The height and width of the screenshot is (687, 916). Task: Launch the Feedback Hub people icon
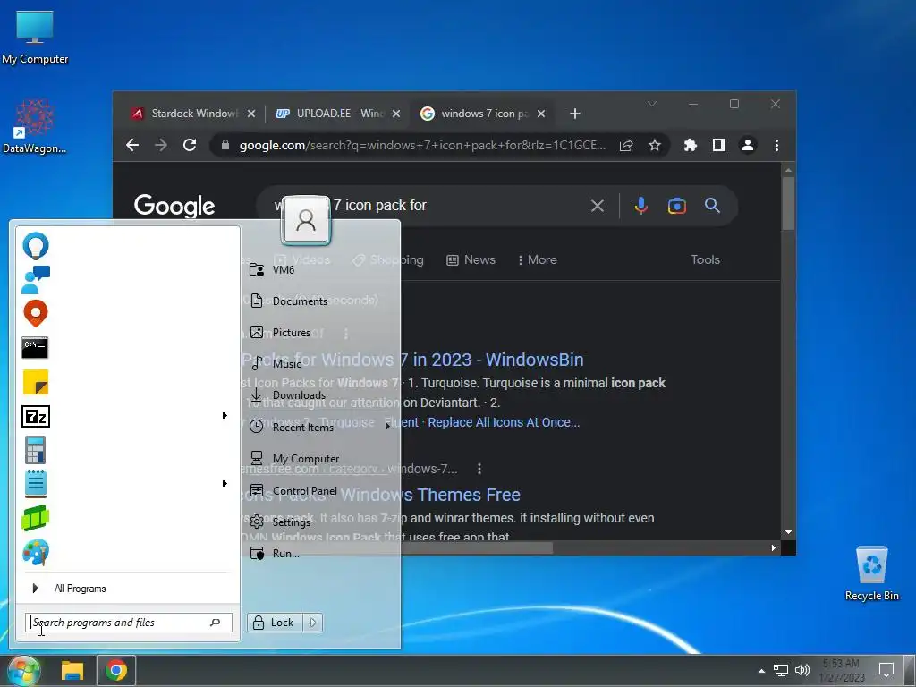pyautogui.click(x=36, y=280)
